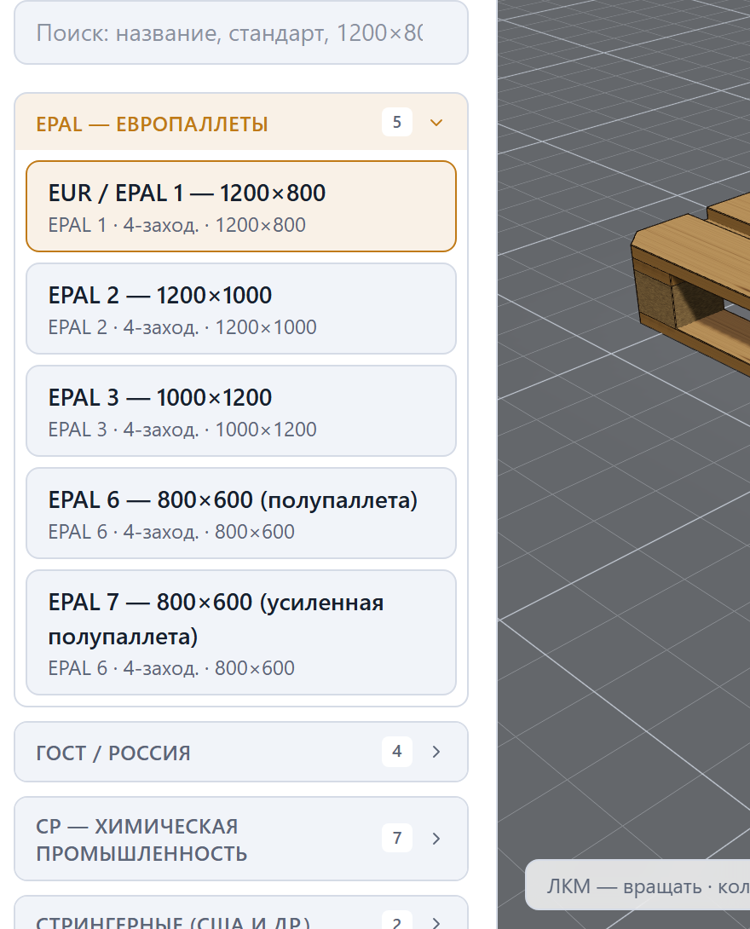Click subtitle EPAL 1 · 4-заход. · 1200×800
The width and height of the screenshot is (750, 929).
coord(177,225)
